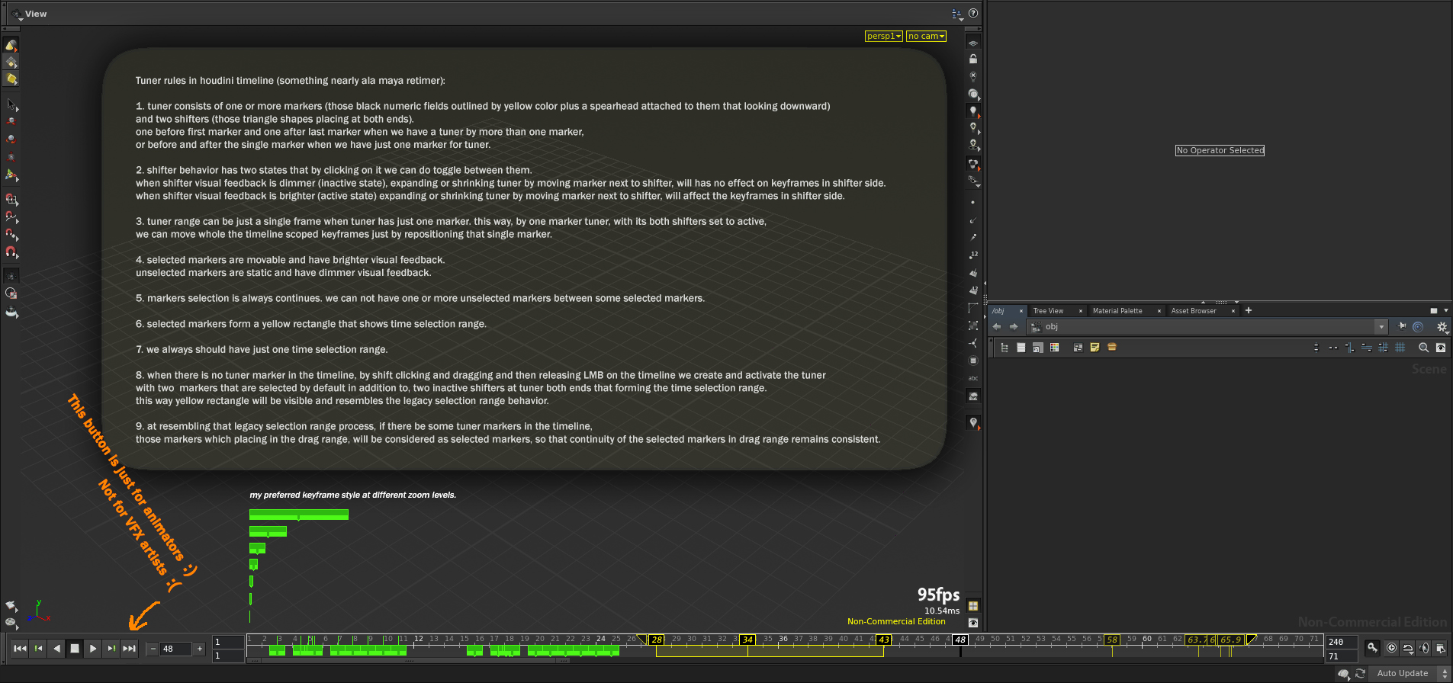Toggle the network pane pin icon

pyautogui.click(x=1402, y=326)
